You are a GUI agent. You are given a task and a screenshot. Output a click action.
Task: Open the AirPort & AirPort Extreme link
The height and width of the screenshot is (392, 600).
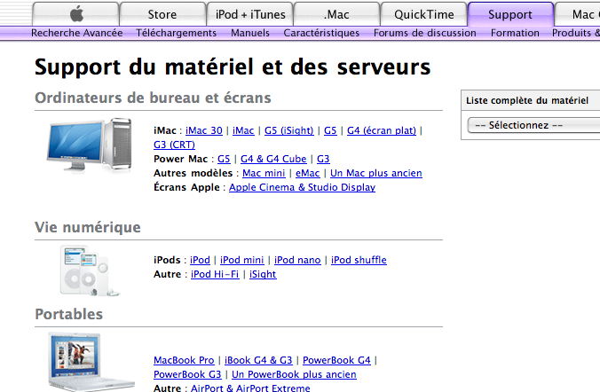(x=250, y=388)
